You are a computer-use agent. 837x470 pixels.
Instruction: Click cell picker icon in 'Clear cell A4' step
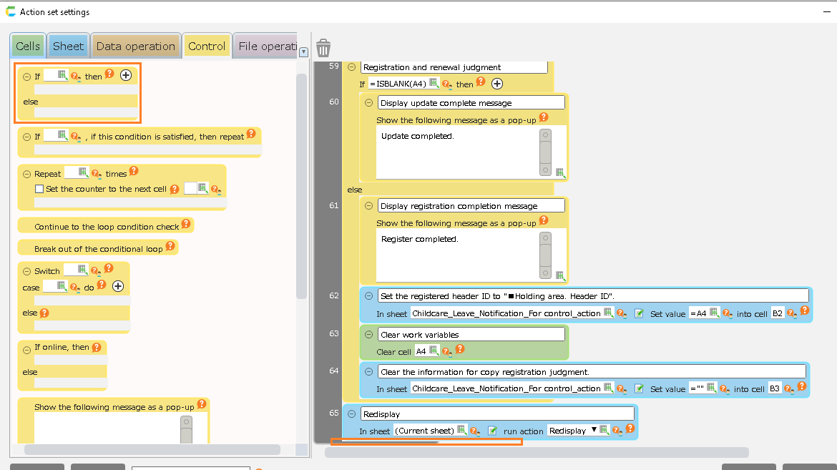(x=434, y=351)
